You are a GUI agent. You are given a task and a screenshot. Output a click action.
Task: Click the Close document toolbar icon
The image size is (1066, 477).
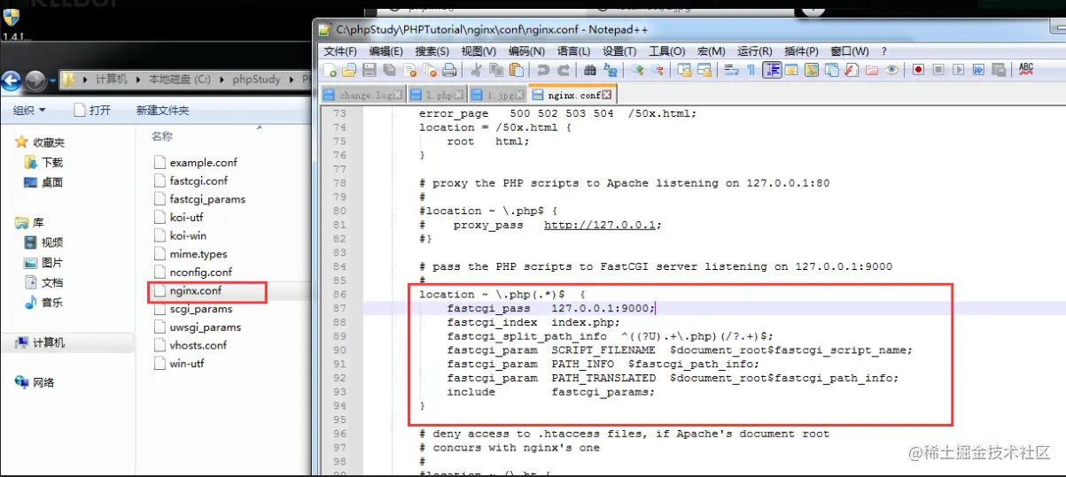point(410,70)
